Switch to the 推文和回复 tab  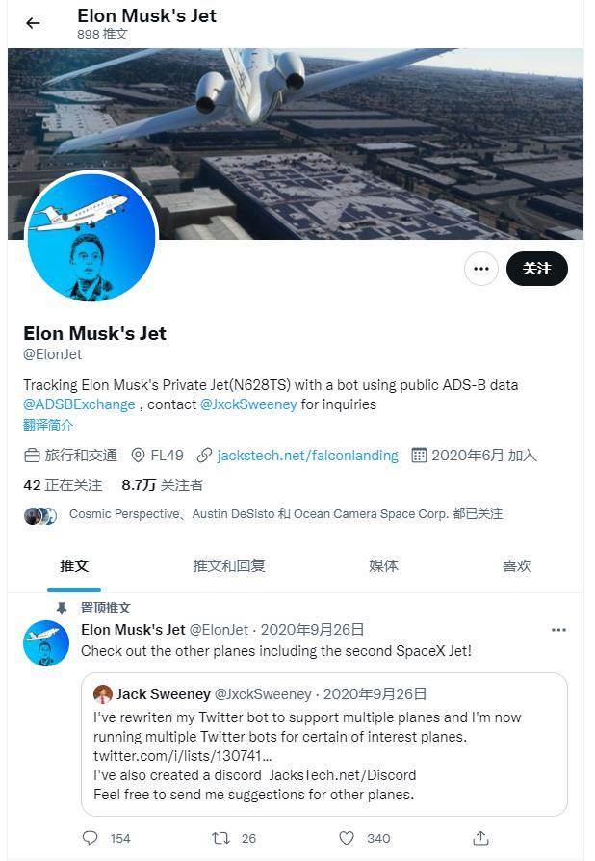(x=229, y=565)
